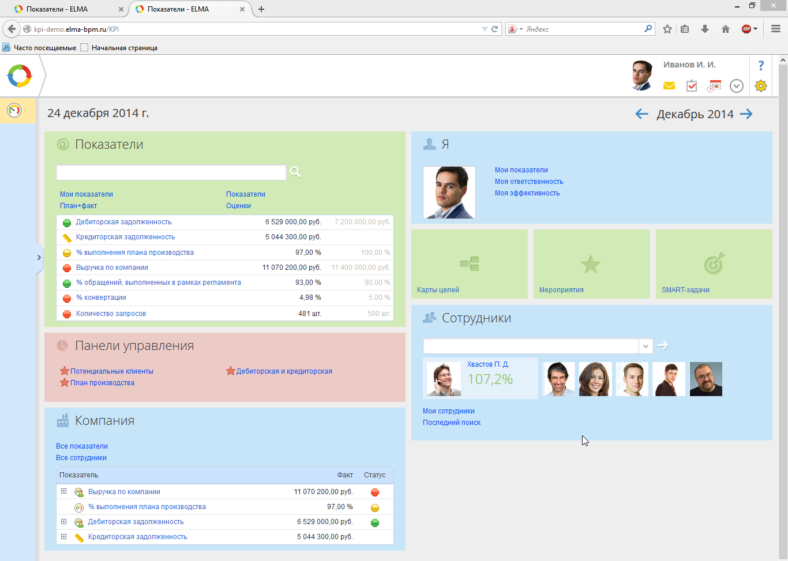This screenshot has width=788, height=561.
Task: Open the KPI gauge sidebar icon
Action: pos(14,110)
